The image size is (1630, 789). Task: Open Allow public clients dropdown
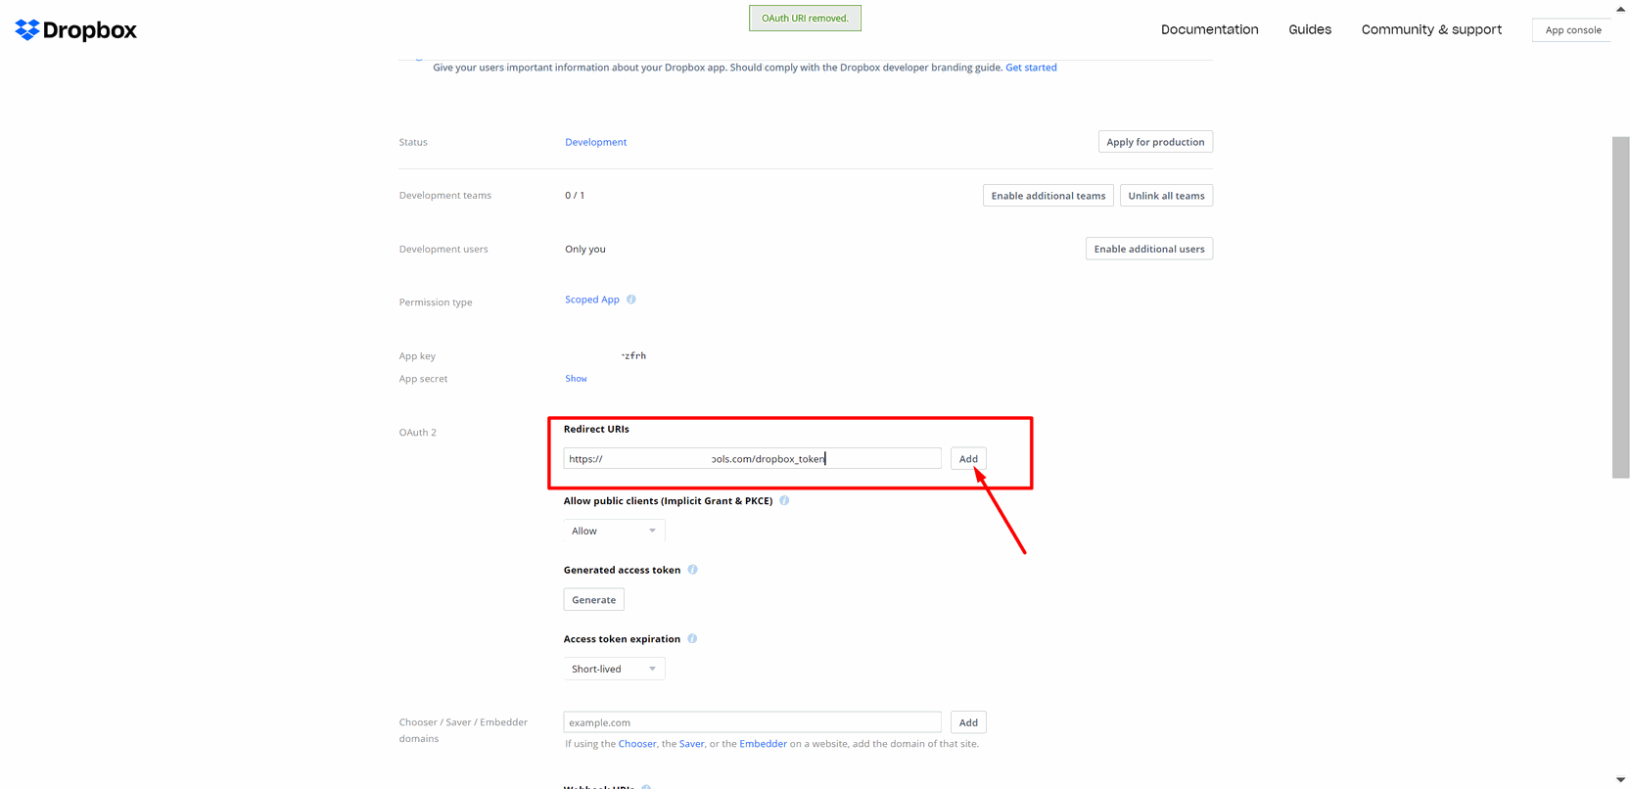(x=614, y=531)
